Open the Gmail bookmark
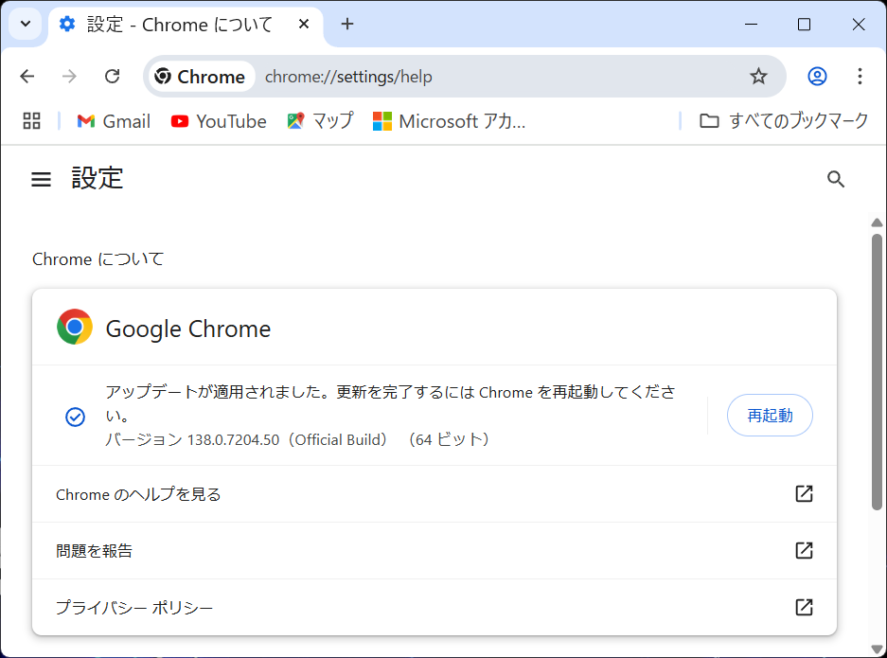The width and height of the screenshot is (887, 658). pyautogui.click(x=114, y=121)
